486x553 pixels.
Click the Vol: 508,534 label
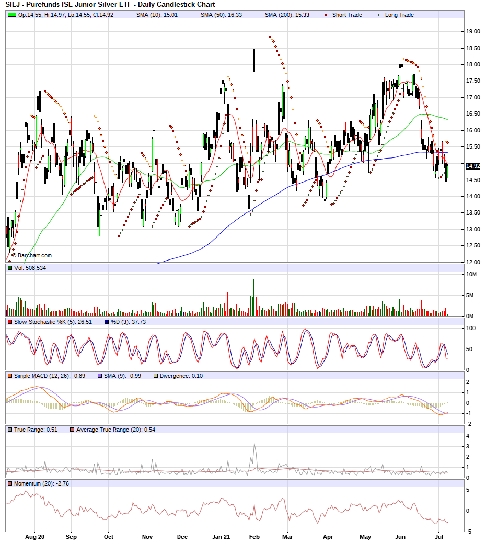30,268
